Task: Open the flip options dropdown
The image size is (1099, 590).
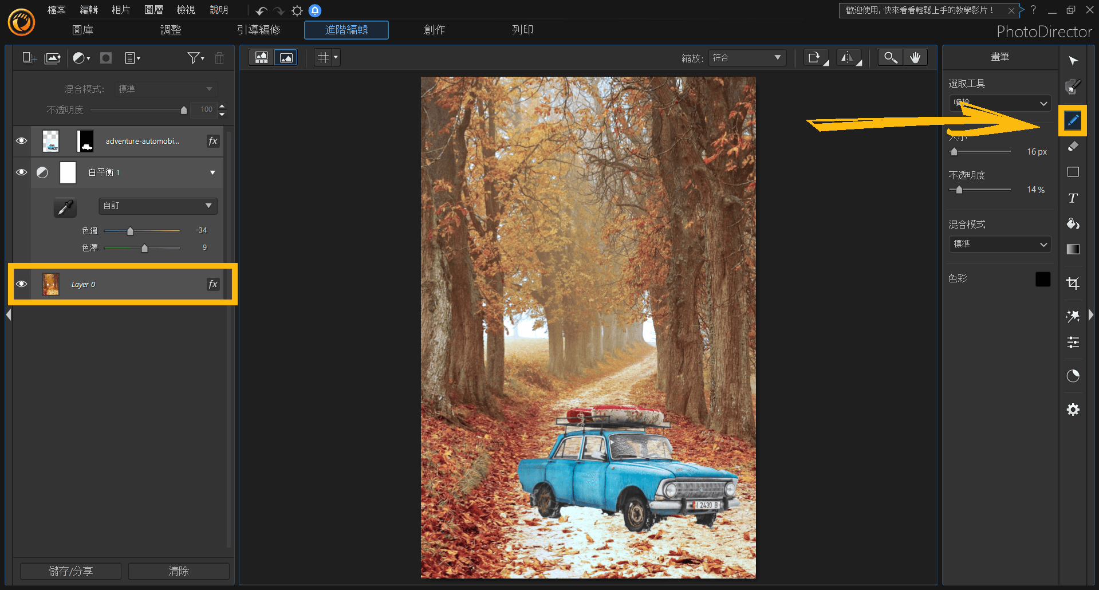Action: [x=849, y=58]
